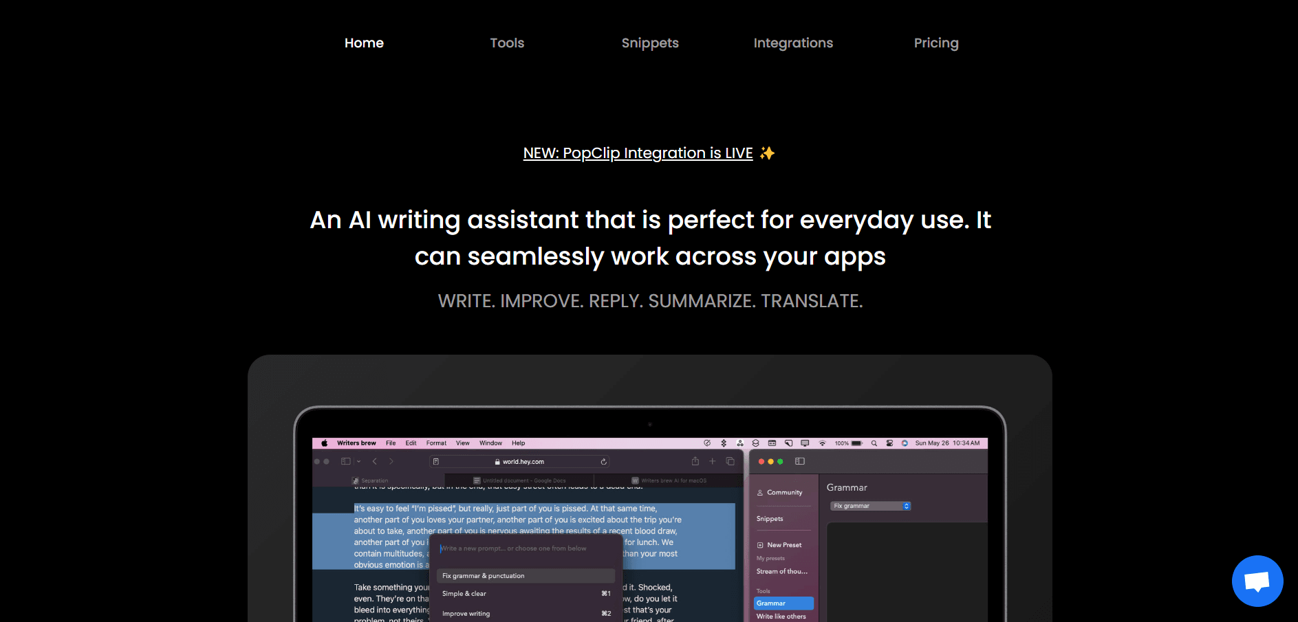Open the chat support bubble
The image size is (1298, 622).
1257,581
